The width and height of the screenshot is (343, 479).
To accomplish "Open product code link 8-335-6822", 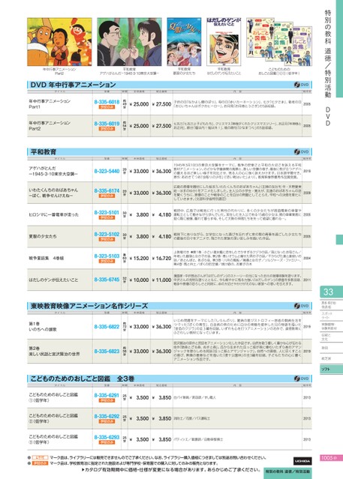I will coord(107,327).
